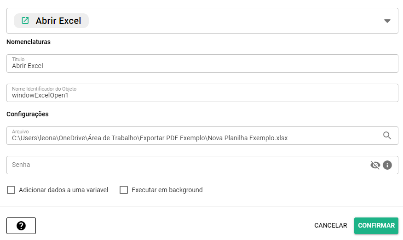Focus the Senha password field
The image size is (403, 240).
pos(184,165)
